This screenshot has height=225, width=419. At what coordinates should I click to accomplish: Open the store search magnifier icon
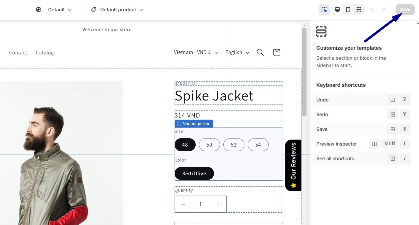tap(260, 52)
